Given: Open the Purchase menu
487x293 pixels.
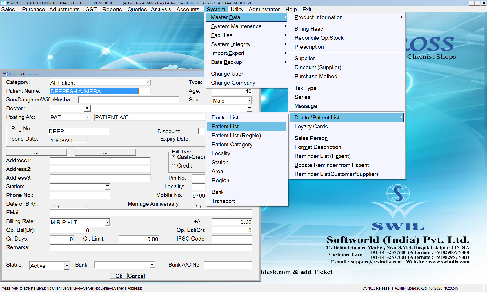Looking at the screenshot, I should point(34,9).
